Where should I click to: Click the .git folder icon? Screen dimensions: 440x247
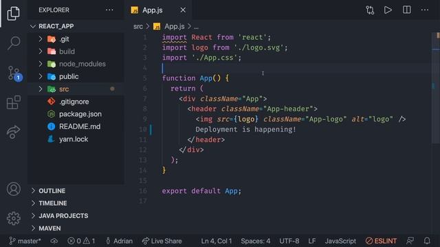point(52,39)
